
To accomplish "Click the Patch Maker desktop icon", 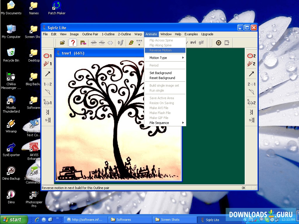I will click(x=57, y=8).
